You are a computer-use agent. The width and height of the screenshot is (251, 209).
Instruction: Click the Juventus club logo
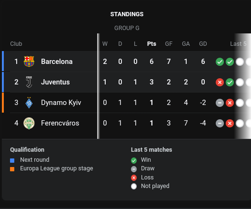29,82
